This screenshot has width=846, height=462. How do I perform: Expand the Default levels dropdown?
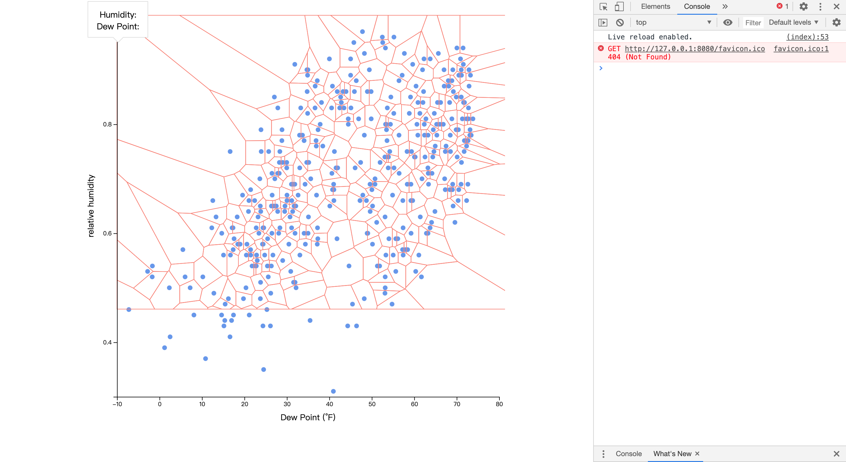[793, 22]
